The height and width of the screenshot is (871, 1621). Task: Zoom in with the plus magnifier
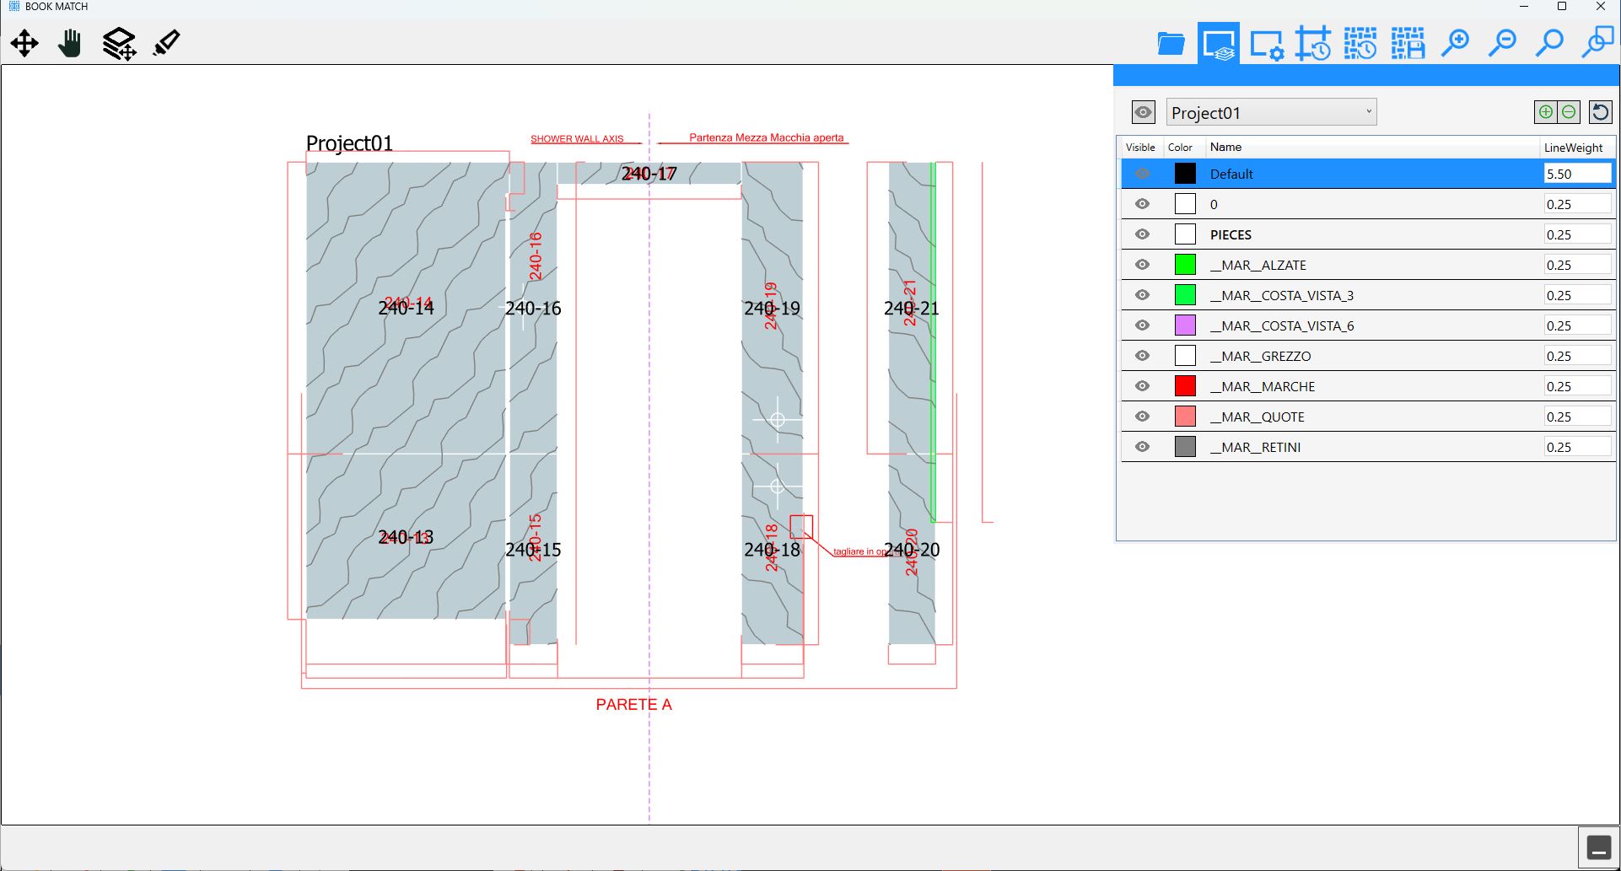(x=1455, y=43)
